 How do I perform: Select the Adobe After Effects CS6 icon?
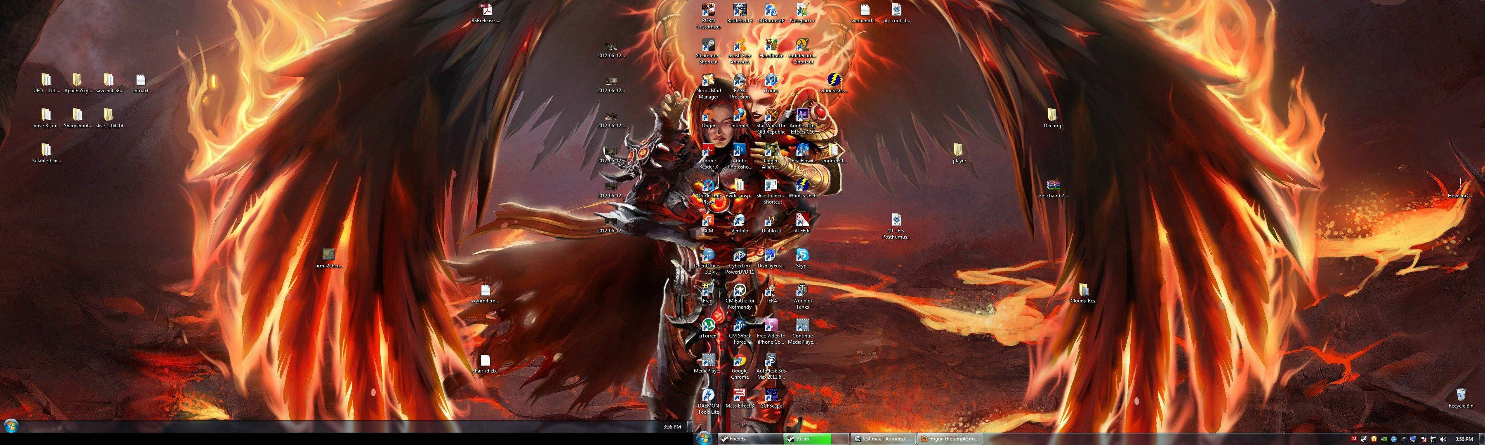pos(802,116)
